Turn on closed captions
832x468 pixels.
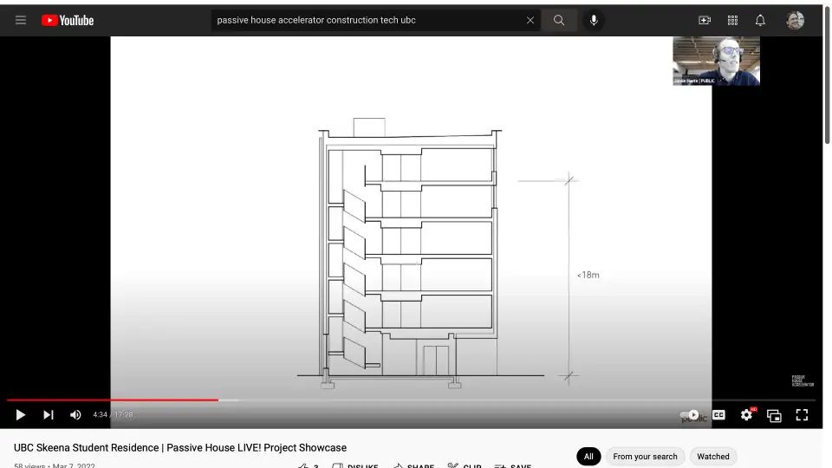pos(718,415)
